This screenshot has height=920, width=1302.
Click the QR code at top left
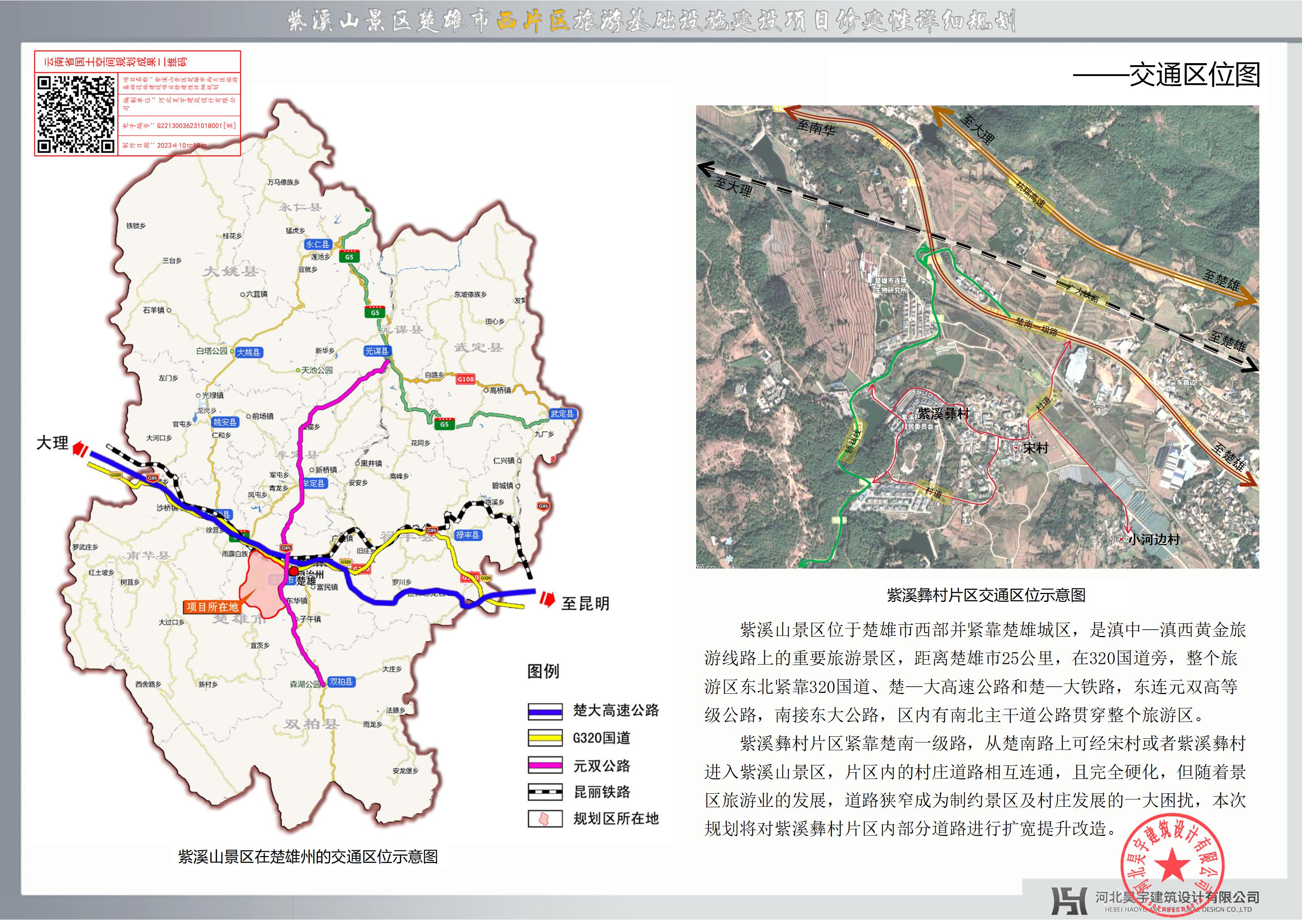pyautogui.click(x=76, y=114)
